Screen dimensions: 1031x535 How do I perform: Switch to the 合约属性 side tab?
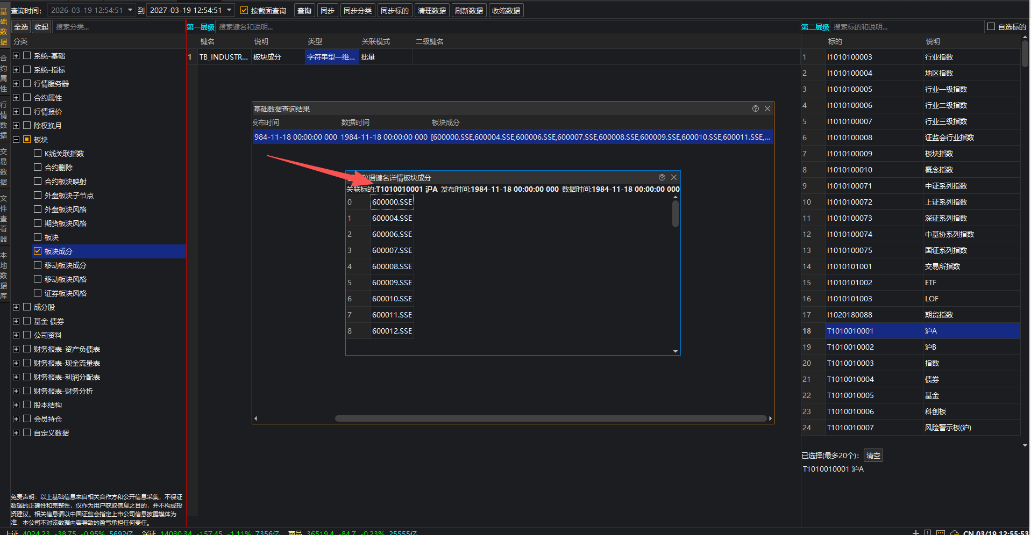(x=4, y=73)
